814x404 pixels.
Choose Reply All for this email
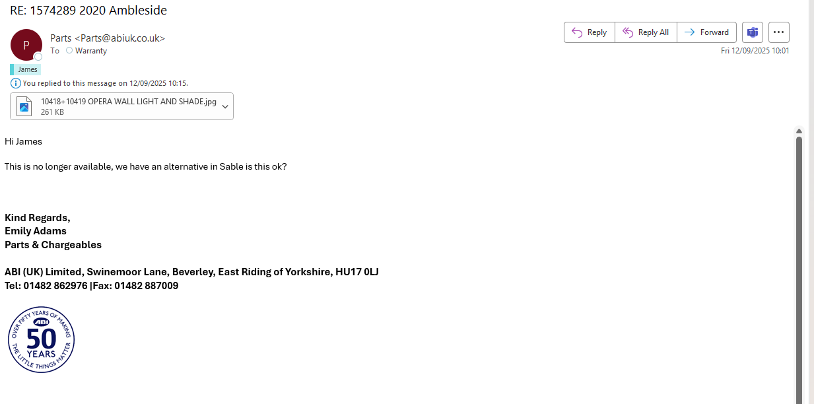click(646, 32)
